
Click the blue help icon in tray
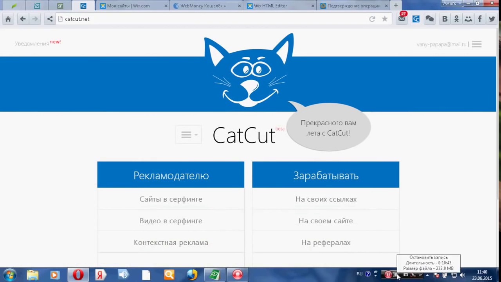(368, 274)
